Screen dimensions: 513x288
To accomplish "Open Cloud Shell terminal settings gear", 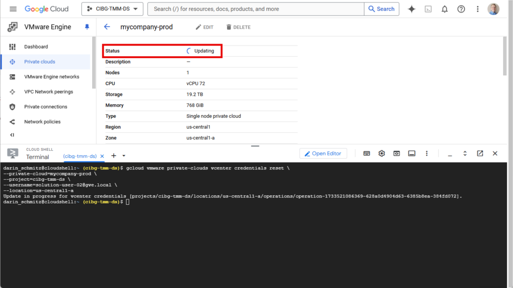I will [x=381, y=153].
